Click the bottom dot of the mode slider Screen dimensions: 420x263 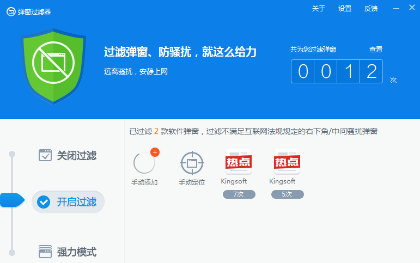click(12, 253)
